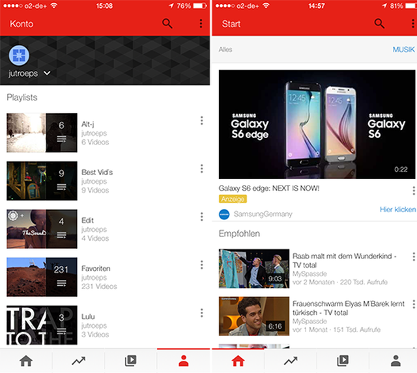417x373 pixels.
Task: Click the "Hier klicken" link
Action: point(397,210)
